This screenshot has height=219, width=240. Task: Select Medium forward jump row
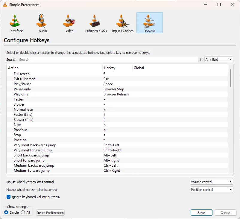pyautogui.click(x=117, y=171)
